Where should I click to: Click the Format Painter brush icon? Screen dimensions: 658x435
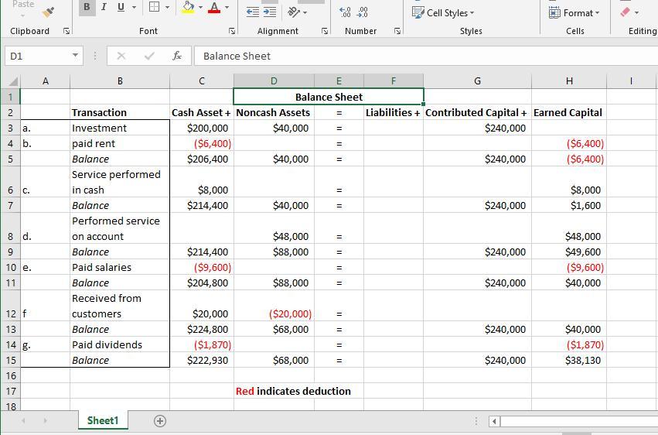point(49,11)
